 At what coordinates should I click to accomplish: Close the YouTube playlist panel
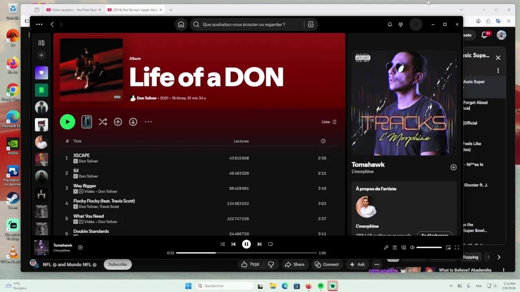tap(498, 58)
